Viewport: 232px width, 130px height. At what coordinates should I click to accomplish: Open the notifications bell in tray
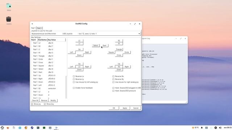(x=202, y=127)
